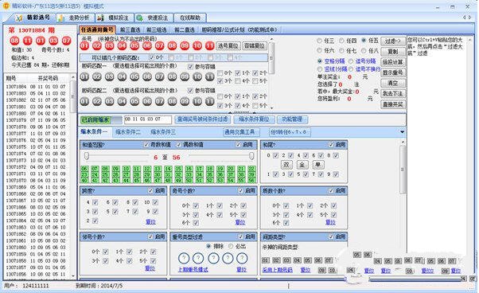Pick gray ball 02 in 胆码匹配二 row
The height and width of the screenshot is (293, 479).
point(97,101)
